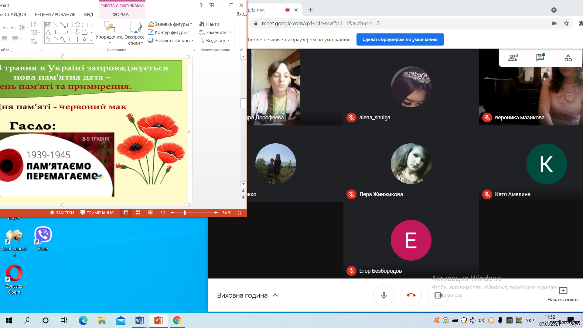Open ВИД ribbon tab

(89, 14)
